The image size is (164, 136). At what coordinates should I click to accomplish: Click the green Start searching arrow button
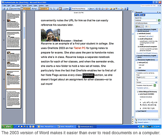159,20
